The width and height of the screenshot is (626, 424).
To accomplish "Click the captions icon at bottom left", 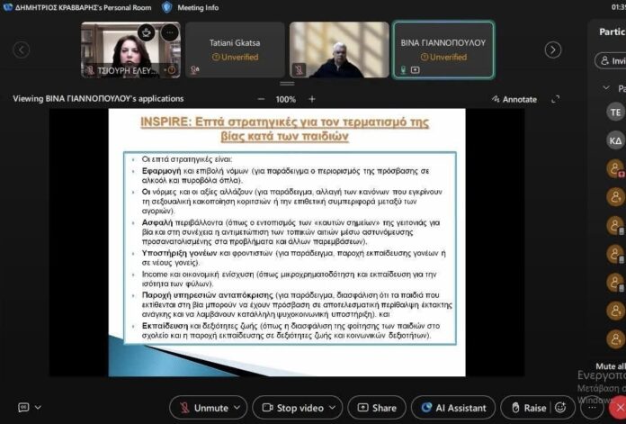I will tap(23, 408).
